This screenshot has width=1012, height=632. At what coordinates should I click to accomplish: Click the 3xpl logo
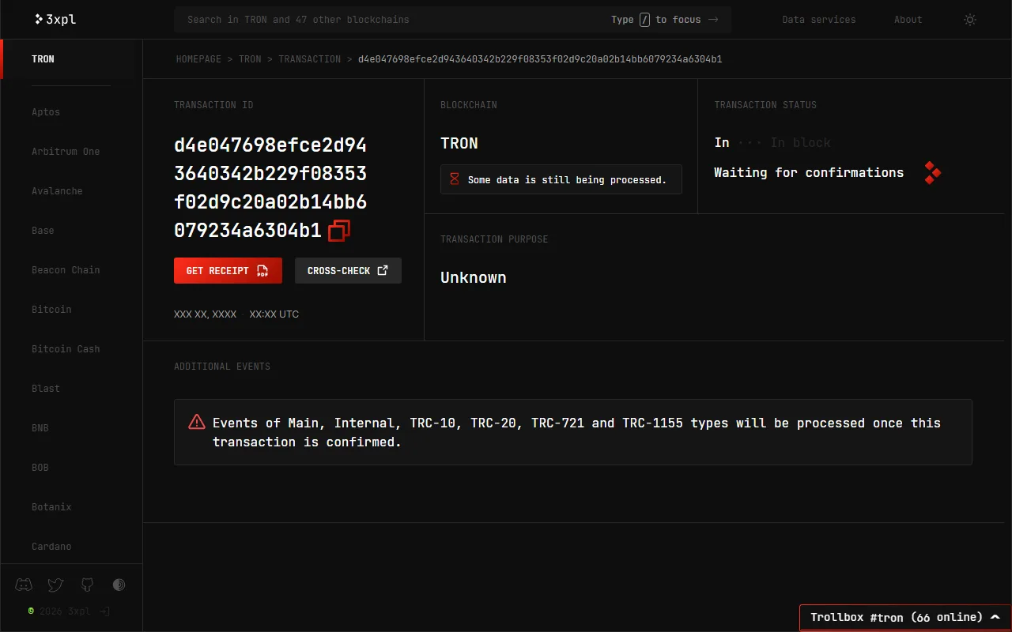[x=55, y=19]
